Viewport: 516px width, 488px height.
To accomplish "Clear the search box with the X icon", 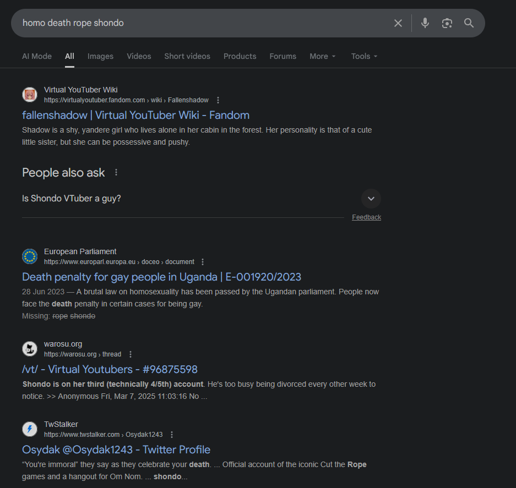I will click(x=398, y=23).
